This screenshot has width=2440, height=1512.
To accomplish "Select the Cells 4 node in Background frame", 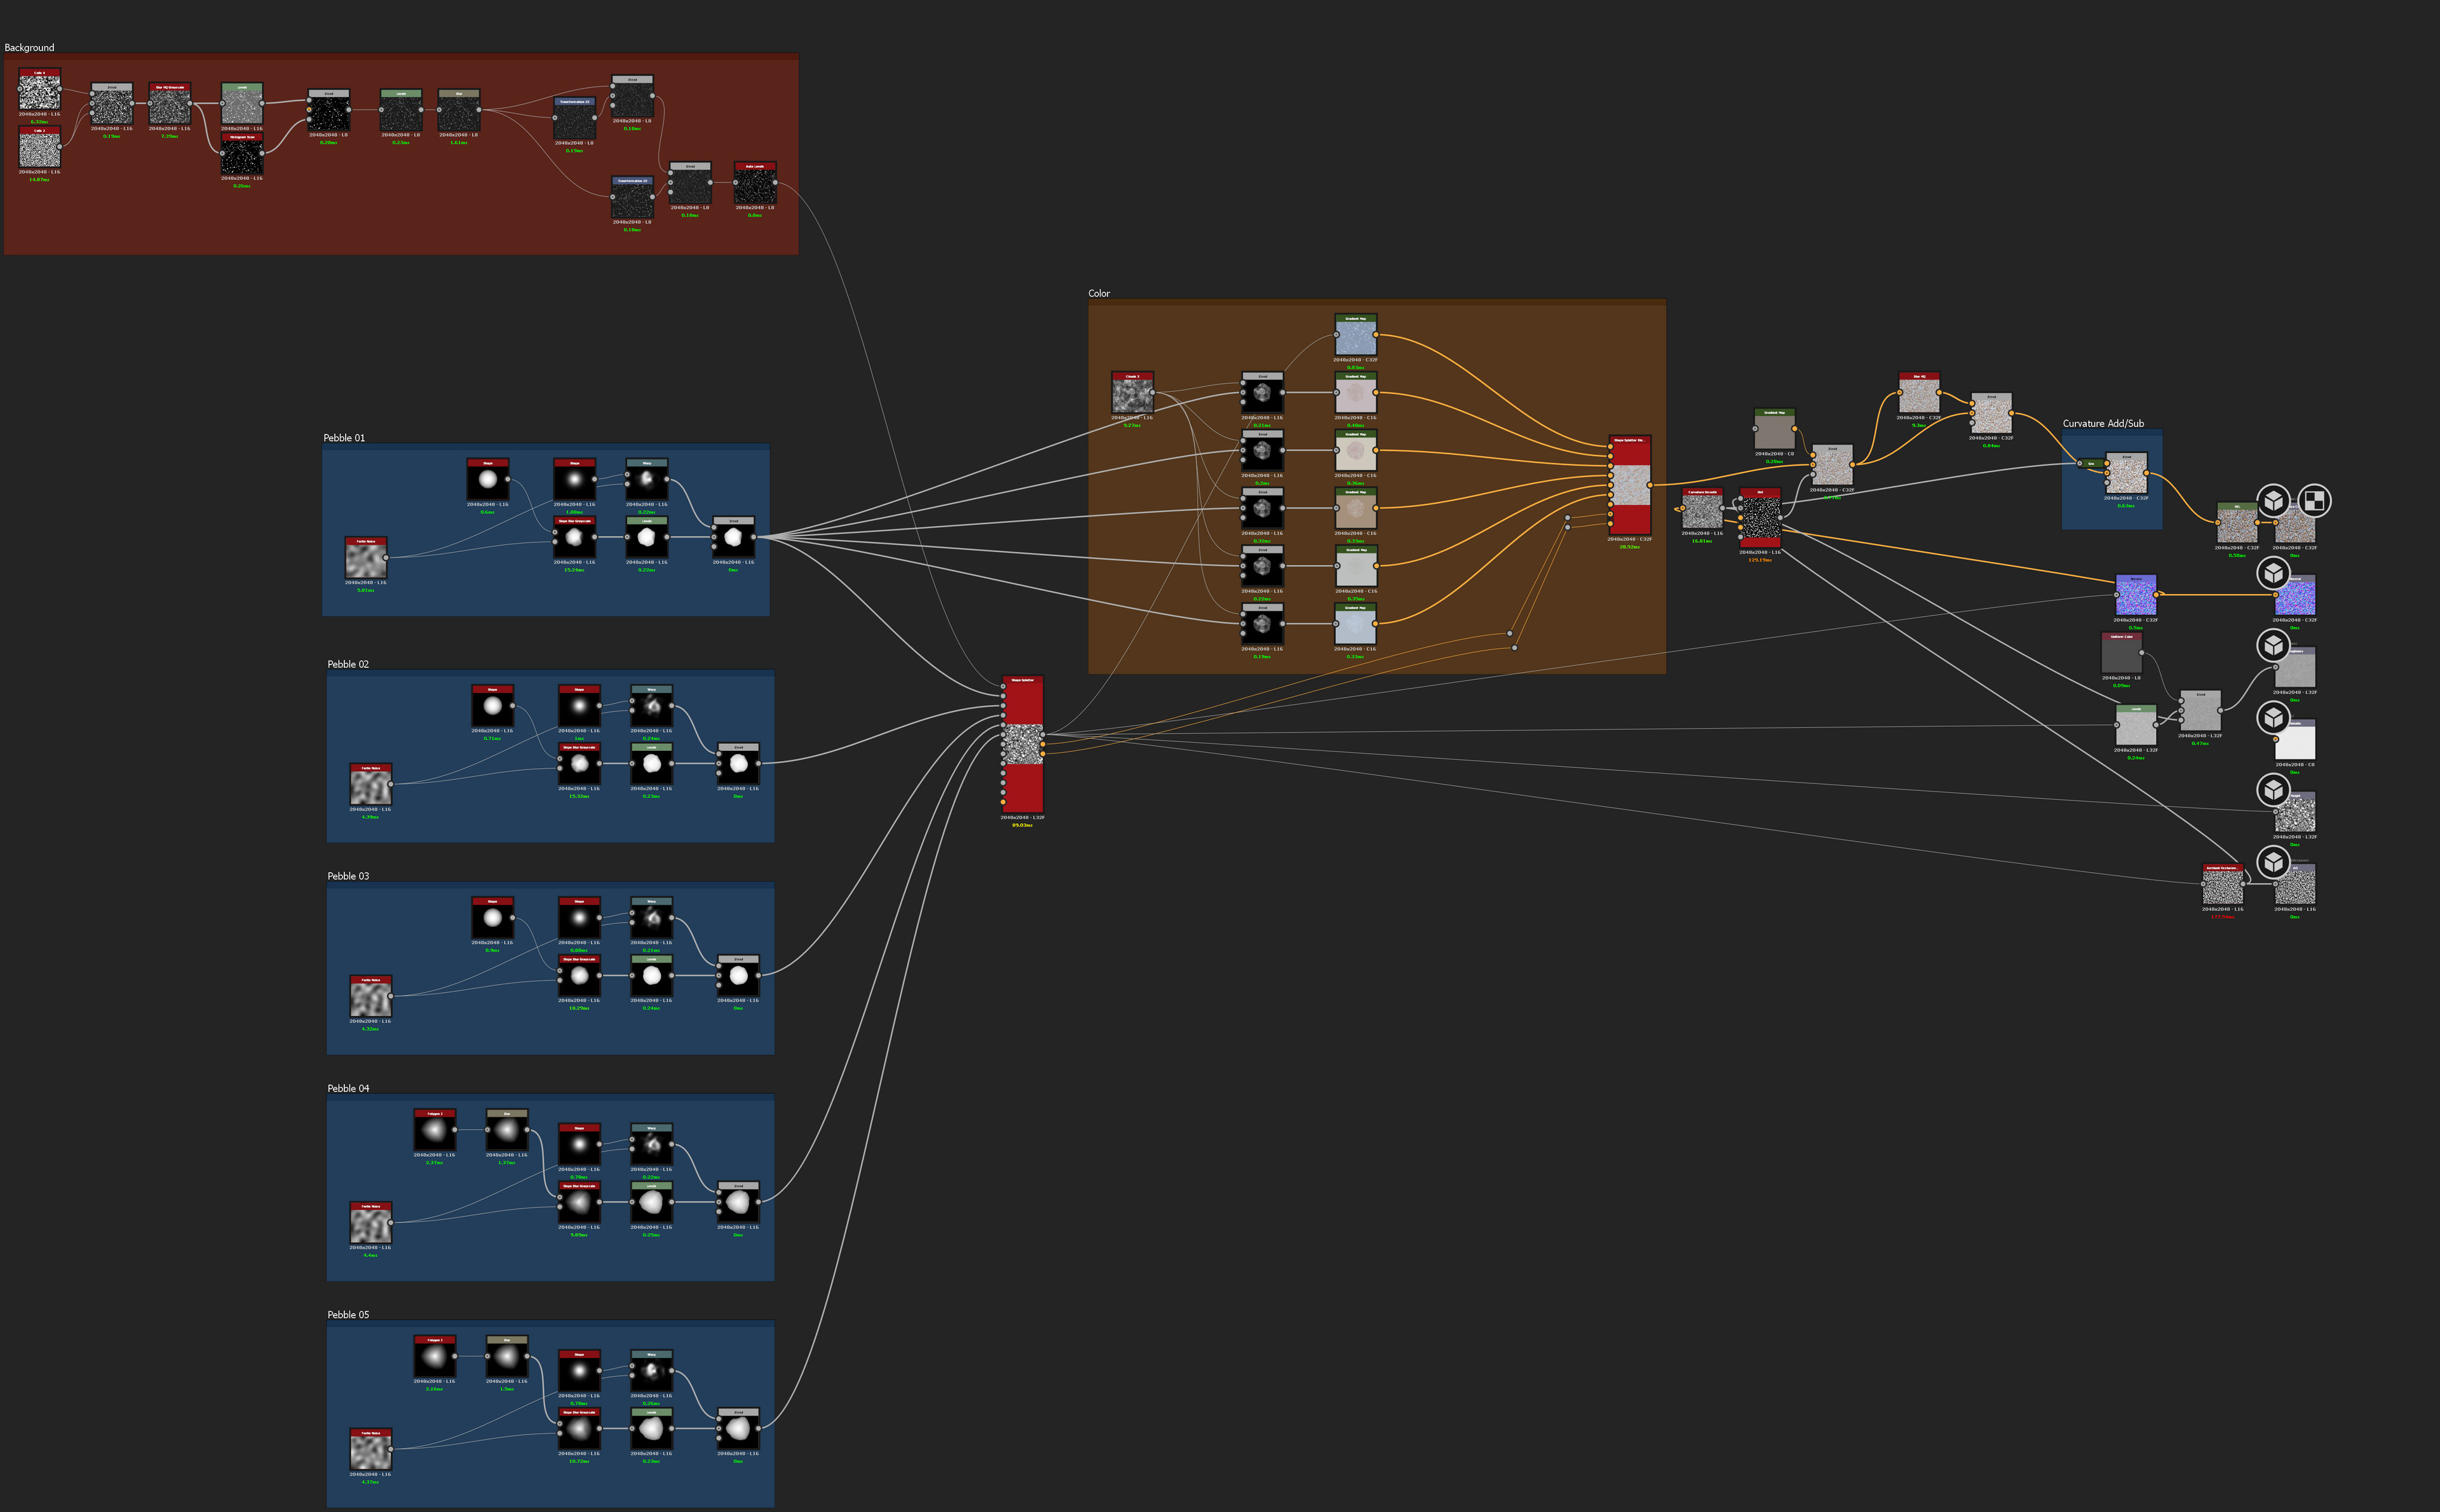I will pyautogui.click(x=39, y=89).
